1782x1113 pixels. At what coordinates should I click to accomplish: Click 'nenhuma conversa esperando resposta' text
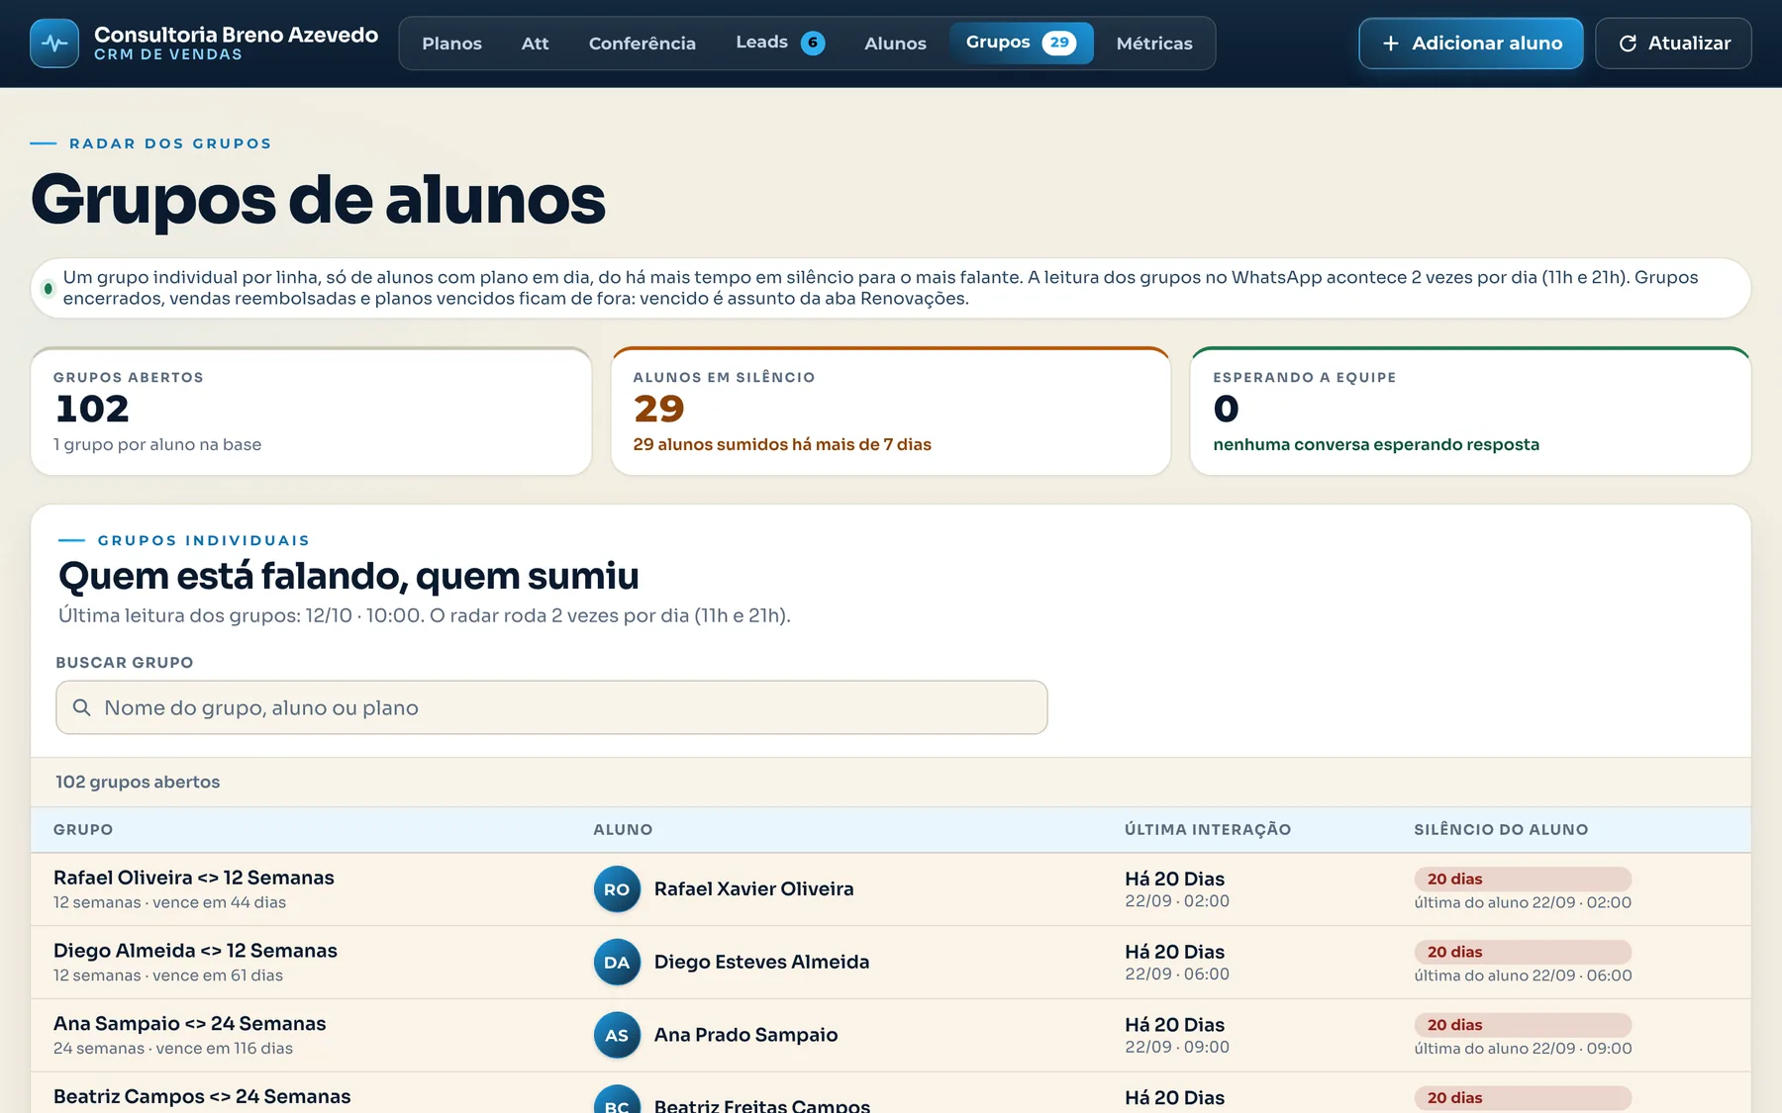[1376, 444]
